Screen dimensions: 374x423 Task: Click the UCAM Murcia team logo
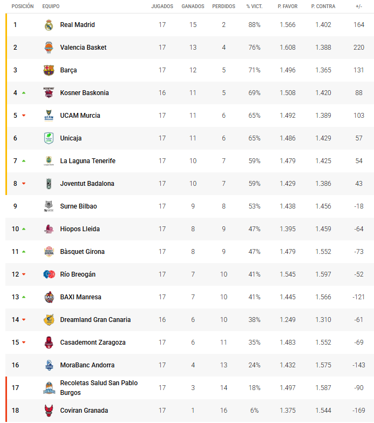pyautogui.click(x=49, y=116)
